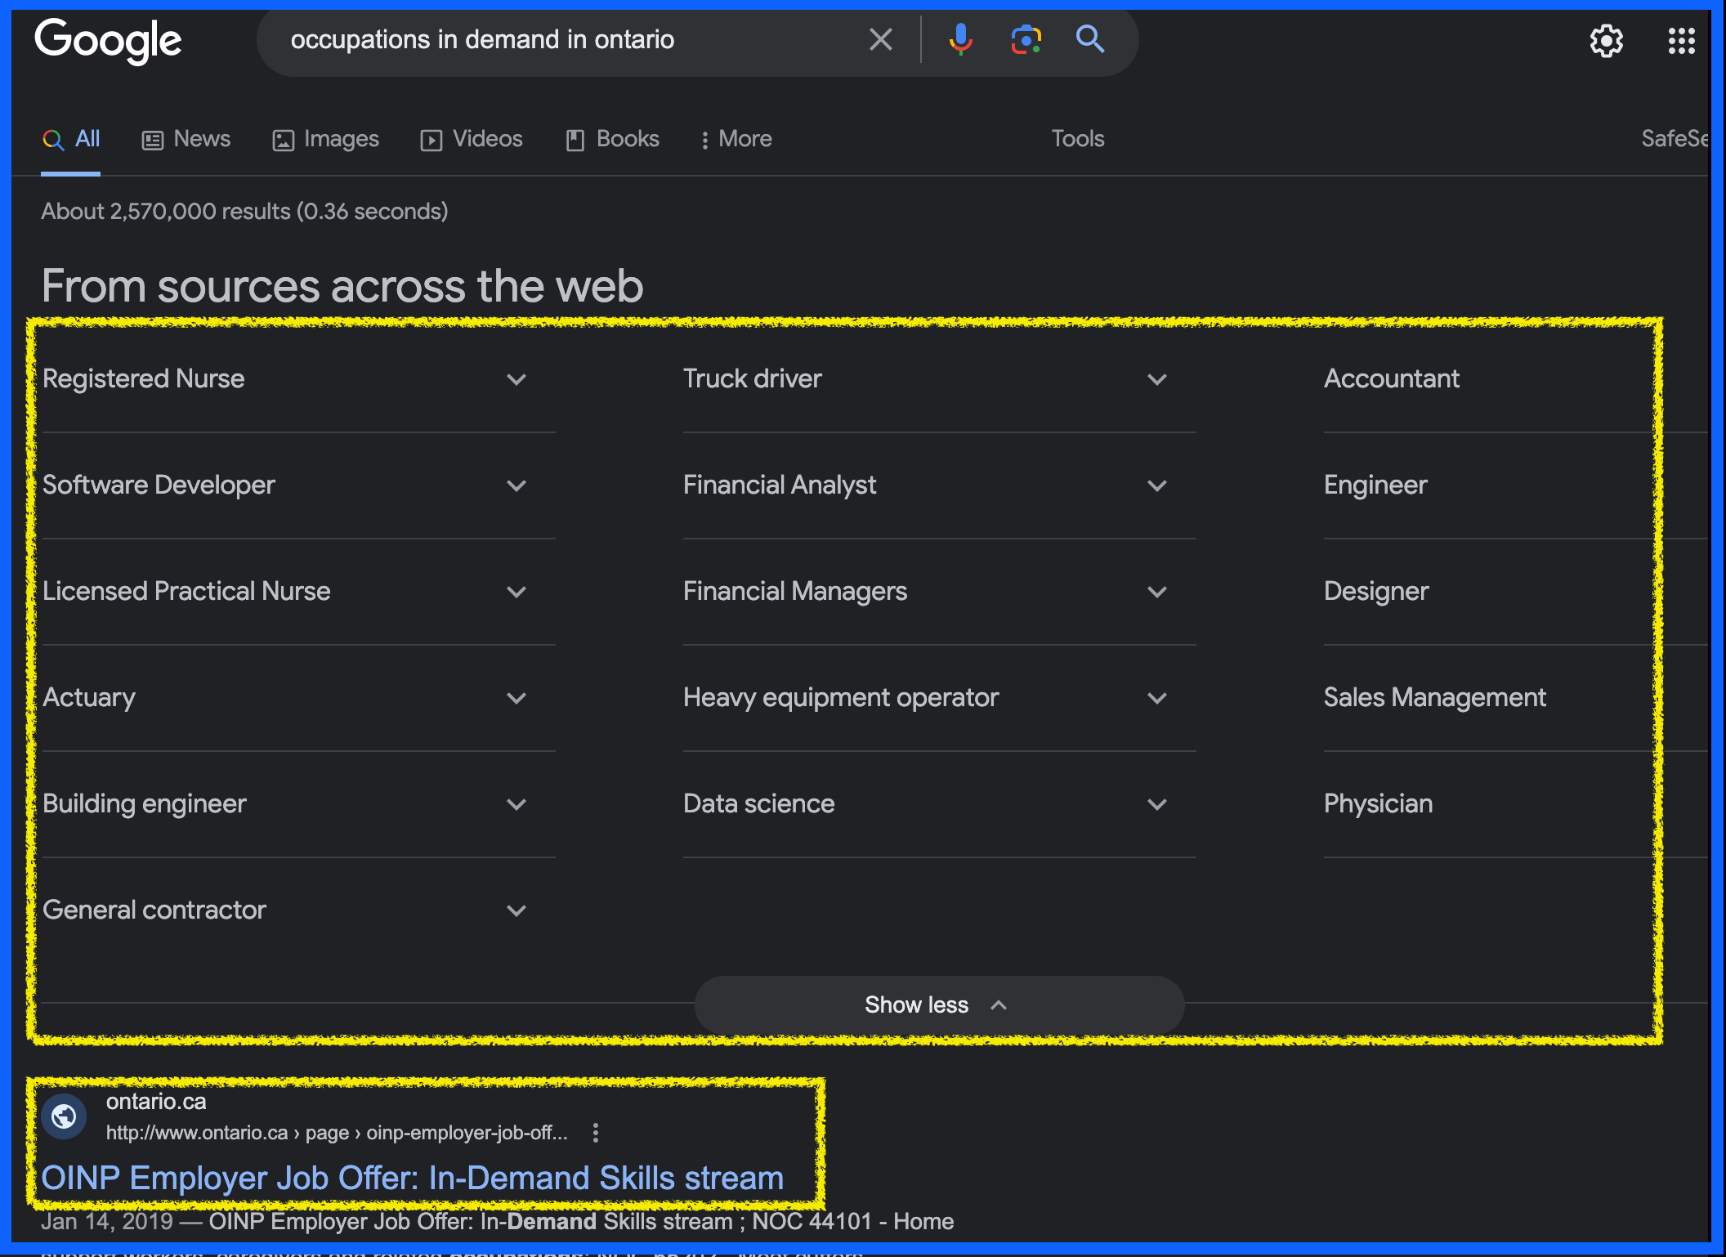The height and width of the screenshot is (1257, 1726).
Task: Open options for ontario.ca result
Action: [596, 1133]
